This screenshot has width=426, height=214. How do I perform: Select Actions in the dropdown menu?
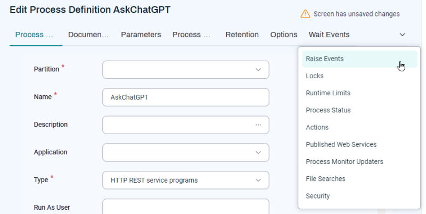coord(317,127)
